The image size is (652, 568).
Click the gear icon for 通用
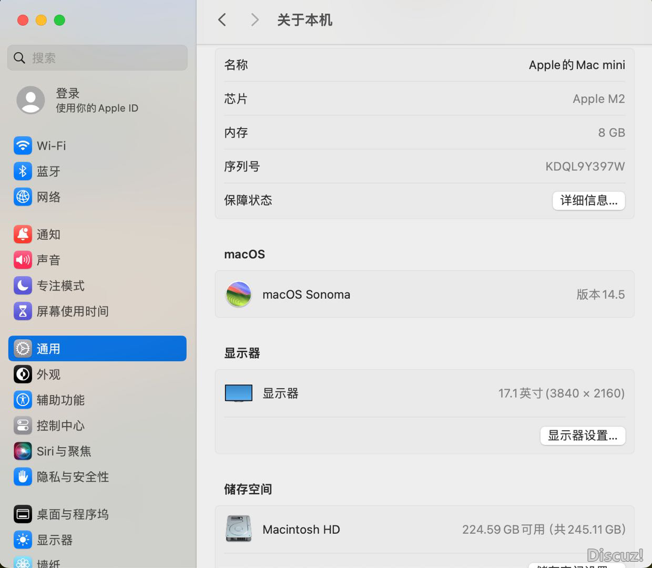(x=23, y=349)
